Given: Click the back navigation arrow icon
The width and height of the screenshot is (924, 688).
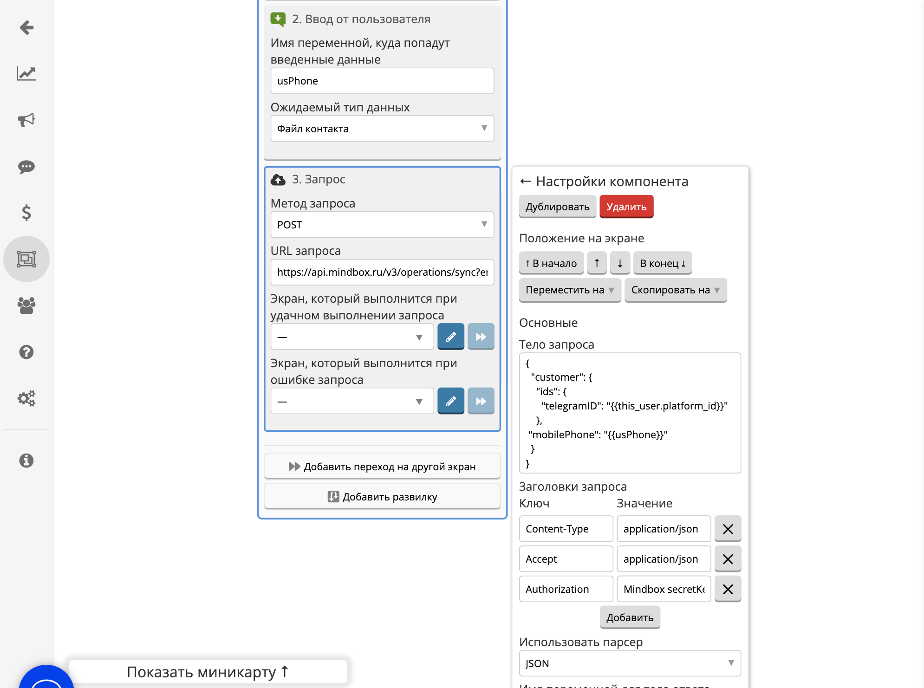Looking at the screenshot, I should coord(26,27).
